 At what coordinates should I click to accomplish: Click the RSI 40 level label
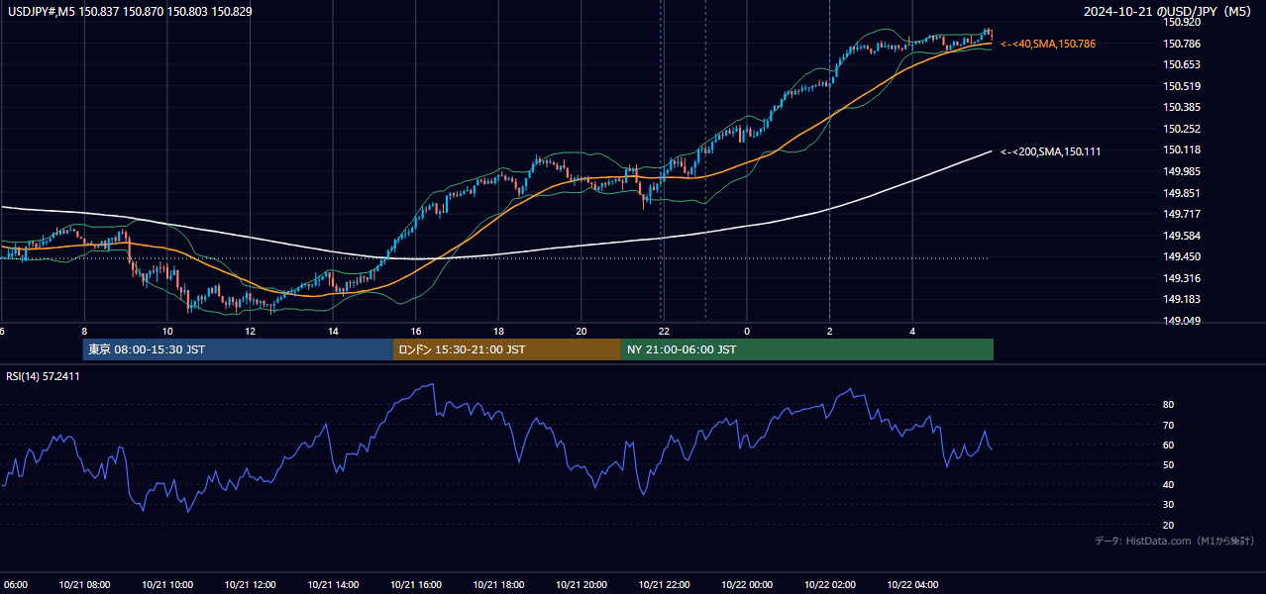1169,484
